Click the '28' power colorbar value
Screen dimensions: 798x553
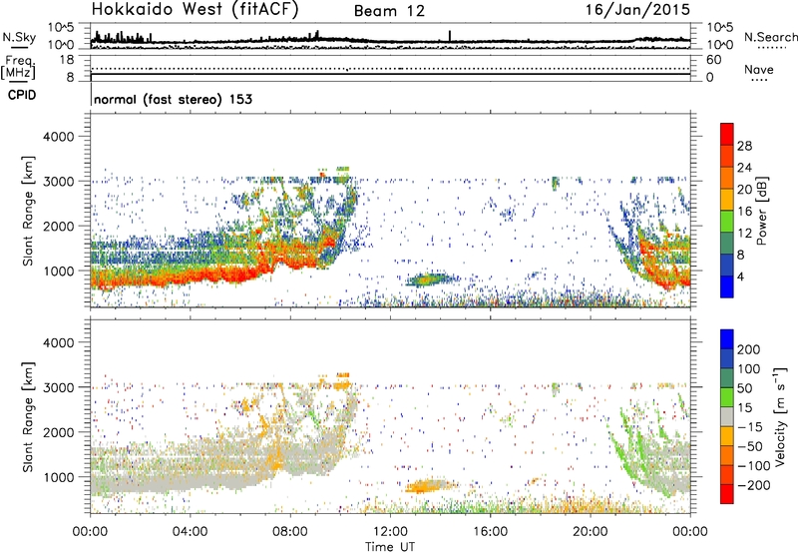coord(744,146)
